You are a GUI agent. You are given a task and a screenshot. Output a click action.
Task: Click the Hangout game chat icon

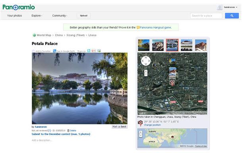[138, 27]
